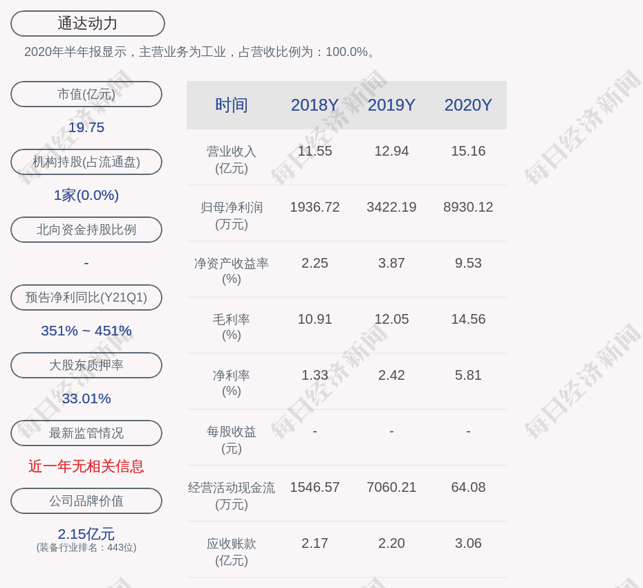The width and height of the screenshot is (643, 588).
Task: Select the 预告净利同比(Y21Q1) pill
Action: point(86,297)
